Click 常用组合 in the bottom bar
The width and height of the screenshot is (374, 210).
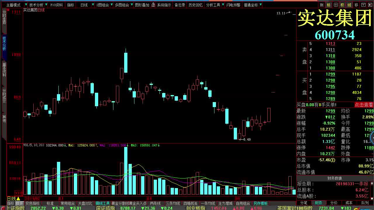tap(67, 203)
